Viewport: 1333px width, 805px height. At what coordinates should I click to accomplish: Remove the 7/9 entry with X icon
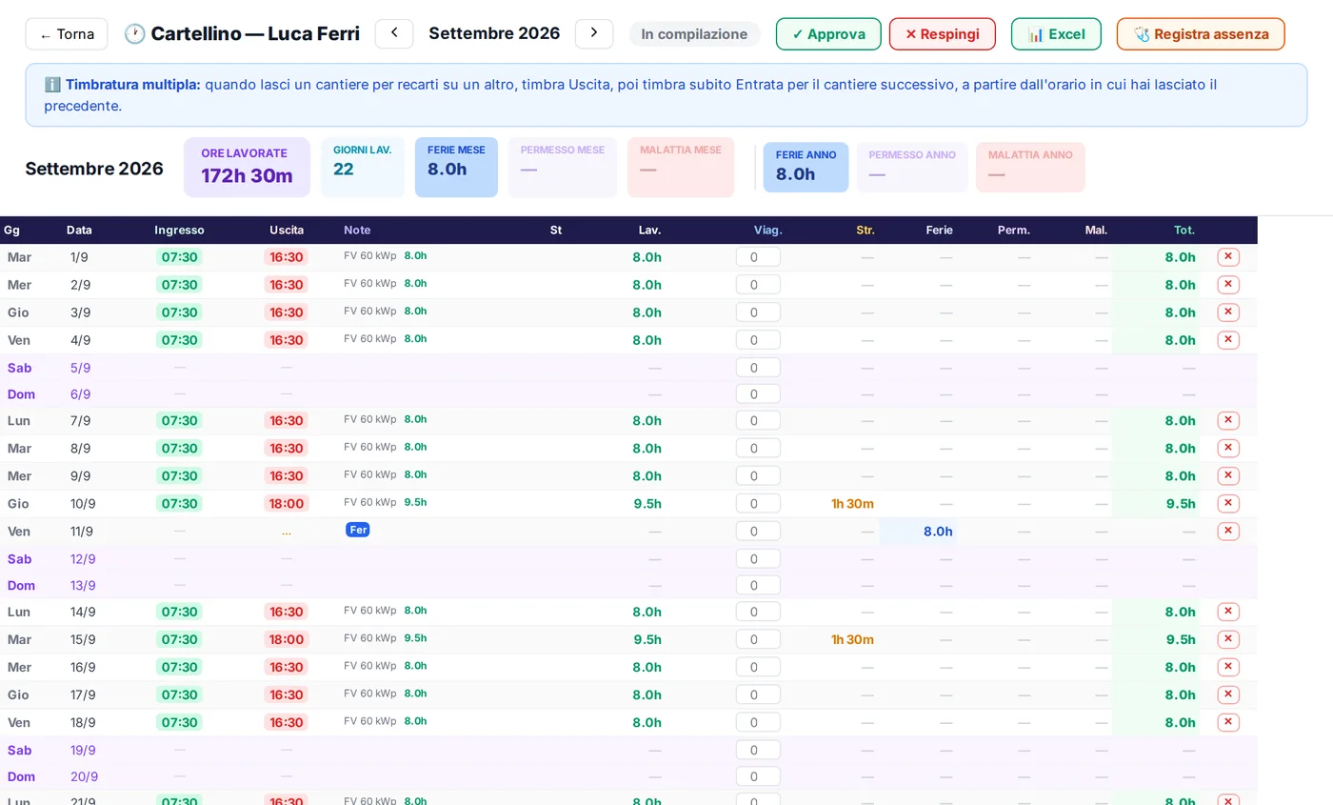click(x=1228, y=421)
